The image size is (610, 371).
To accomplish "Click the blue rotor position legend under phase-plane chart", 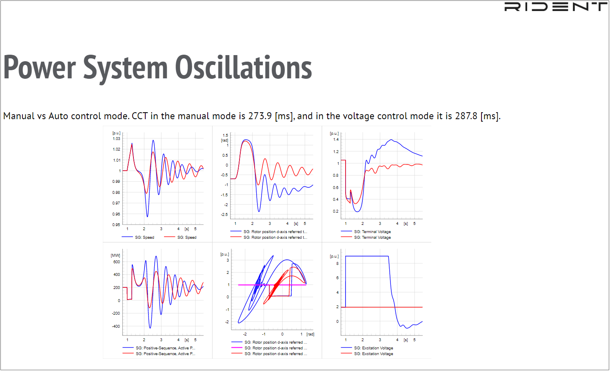I will tap(269, 342).
